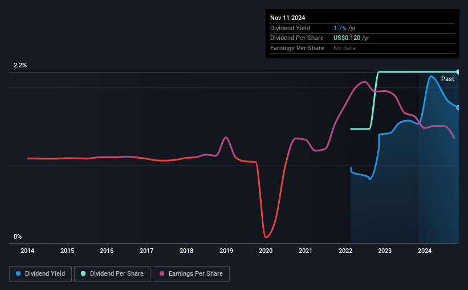The width and height of the screenshot is (468, 290).
Task: Pick the 2018 label on the x-axis
Action: pyautogui.click(x=186, y=251)
